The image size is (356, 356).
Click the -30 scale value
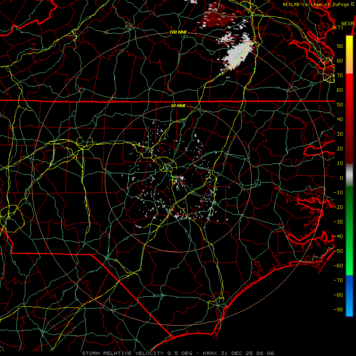click(338, 222)
